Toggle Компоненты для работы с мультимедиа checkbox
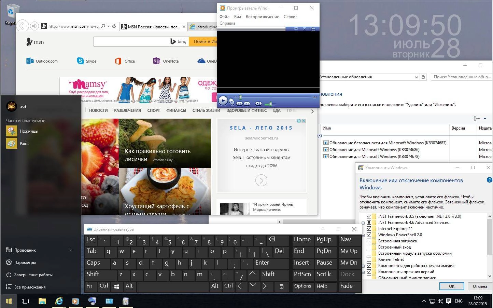The width and height of the screenshot is (493, 308). pos(369,266)
